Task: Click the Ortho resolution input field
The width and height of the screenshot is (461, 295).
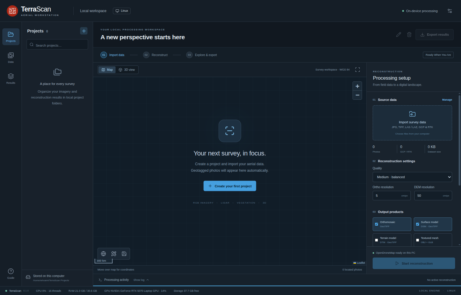Action: 392,196
